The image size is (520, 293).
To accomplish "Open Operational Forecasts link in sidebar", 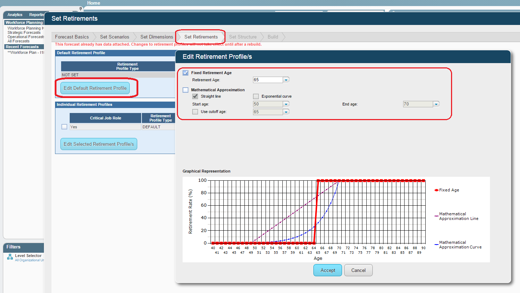I will (26, 37).
